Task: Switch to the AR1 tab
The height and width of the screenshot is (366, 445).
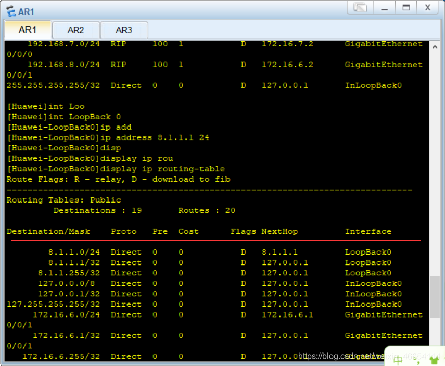Action: pyautogui.click(x=28, y=30)
